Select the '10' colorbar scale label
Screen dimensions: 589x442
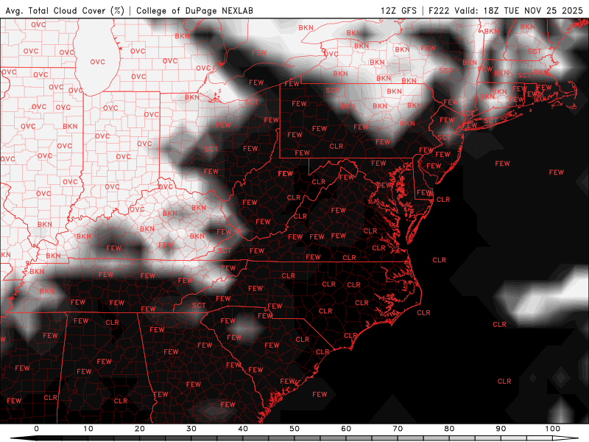(88, 429)
